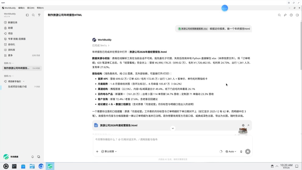Open taskbar settings gear application
This screenshot has height=170, width=302.
[6, 166]
